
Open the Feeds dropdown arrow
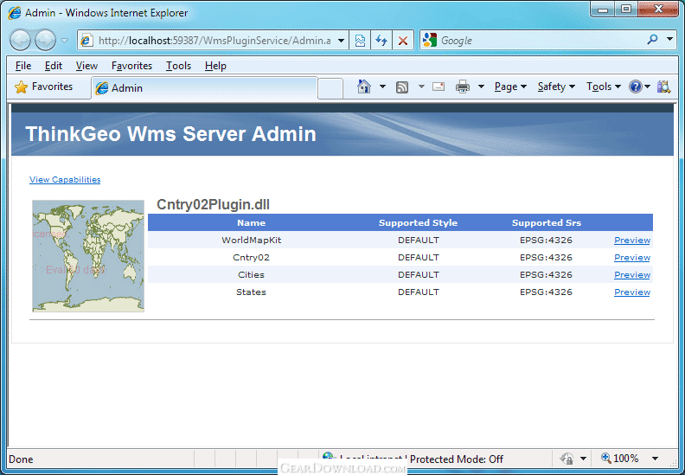[421, 87]
